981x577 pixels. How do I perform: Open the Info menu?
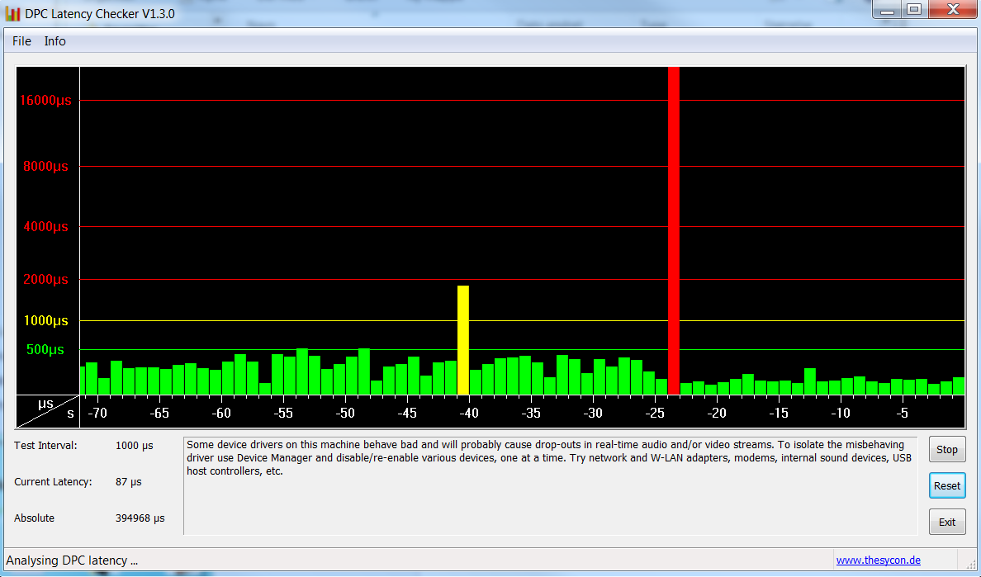[54, 41]
